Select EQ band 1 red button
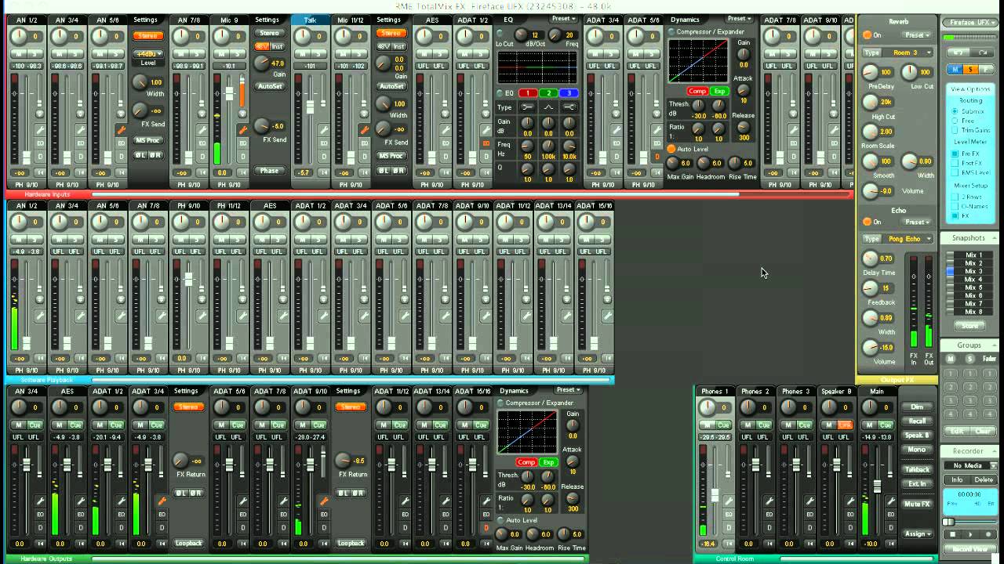The image size is (1004, 564). click(x=528, y=93)
